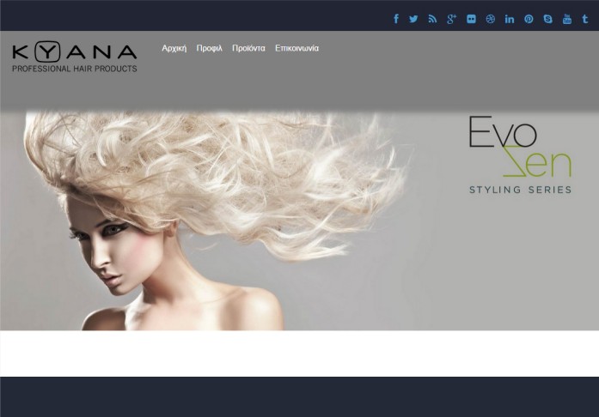This screenshot has height=417, width=599.
Task: Open the Skype icon
Action: 547,19
